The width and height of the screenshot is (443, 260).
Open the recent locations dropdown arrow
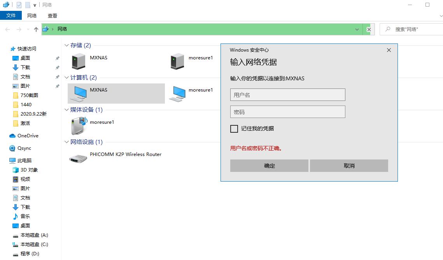[28, 29]
